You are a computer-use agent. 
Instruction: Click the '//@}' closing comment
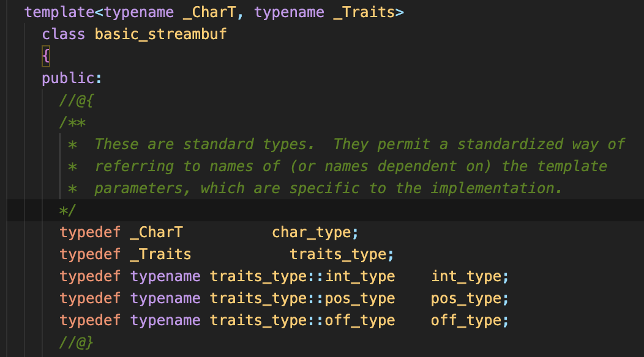click(x=77, y=343)
